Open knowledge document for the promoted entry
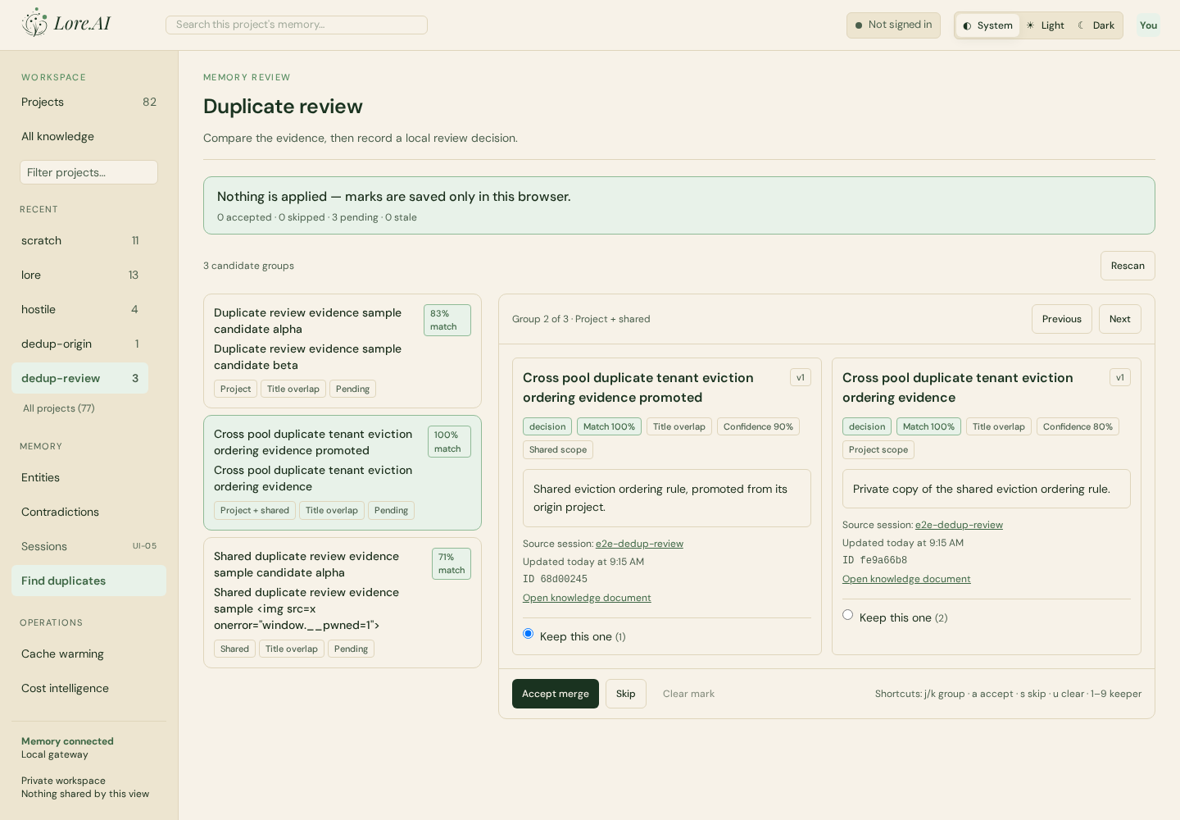The image size is (1180, 820). click(587, 598)
